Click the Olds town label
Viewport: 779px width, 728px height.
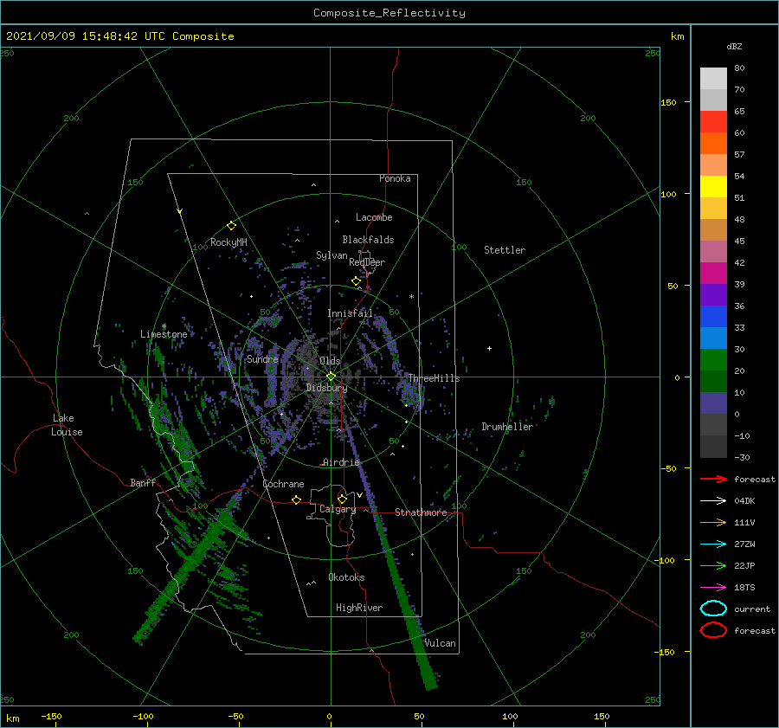[x=330, y=361]
